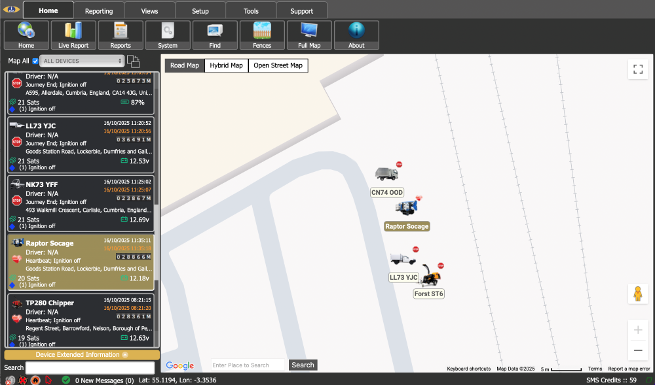The image size is (655, 385).
Task: Zoom in the map with plus button
Action: [638, 330]
